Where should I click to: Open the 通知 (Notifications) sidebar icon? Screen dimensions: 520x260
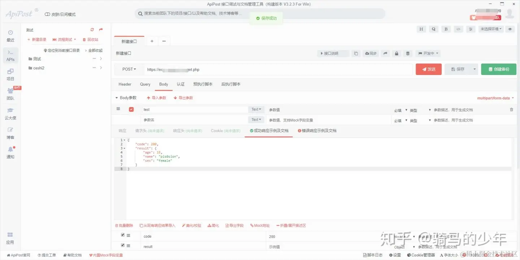point(10,153)
